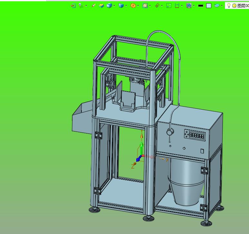Open dropdown next to the target icon

[162, 6]
